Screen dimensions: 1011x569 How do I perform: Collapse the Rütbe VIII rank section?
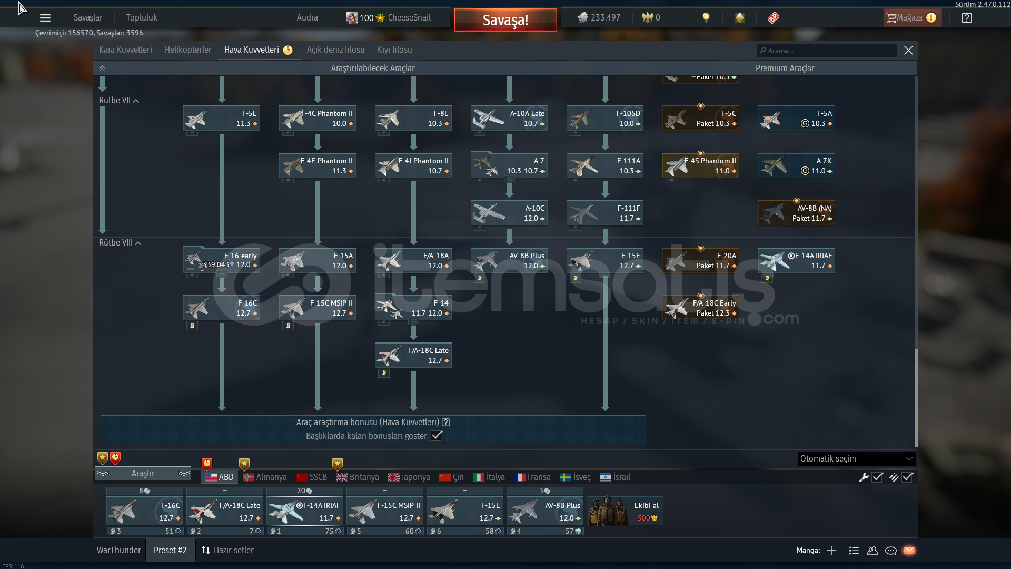point(138,243)
